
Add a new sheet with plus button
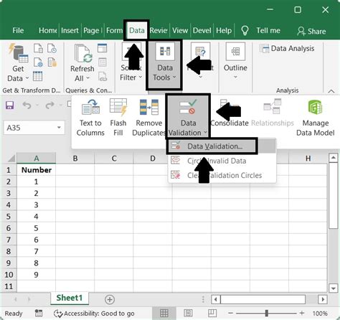pos(110,299)
